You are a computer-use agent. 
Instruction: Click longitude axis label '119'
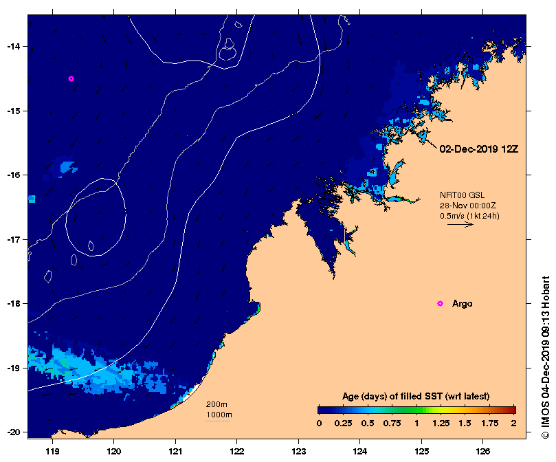click(52, 452)
